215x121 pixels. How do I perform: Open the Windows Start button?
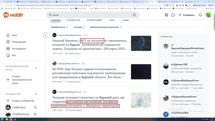pyautogui.click(x=2, y=119)
